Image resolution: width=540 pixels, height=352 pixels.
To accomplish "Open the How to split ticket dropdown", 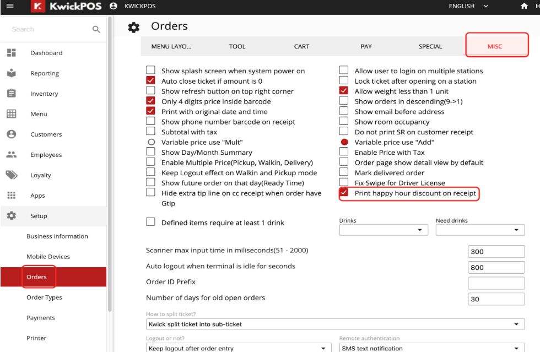I will [x=335, y=324].
